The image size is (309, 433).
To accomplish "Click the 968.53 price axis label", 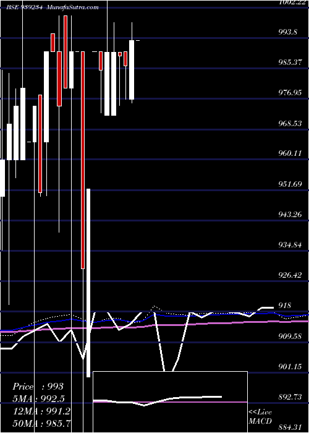I will [x=290, y=123].
